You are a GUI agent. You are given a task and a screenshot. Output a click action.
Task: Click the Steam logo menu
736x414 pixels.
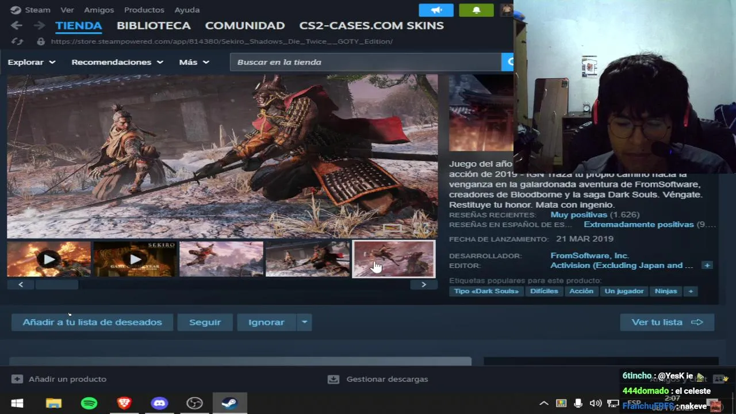[x=30, y=10]
